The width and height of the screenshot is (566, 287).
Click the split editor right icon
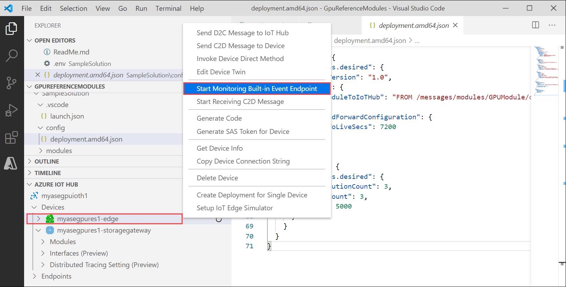click(535, 25)
